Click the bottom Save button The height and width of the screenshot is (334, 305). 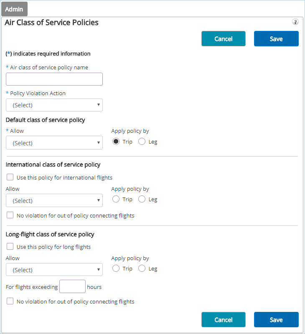(276, 319)
